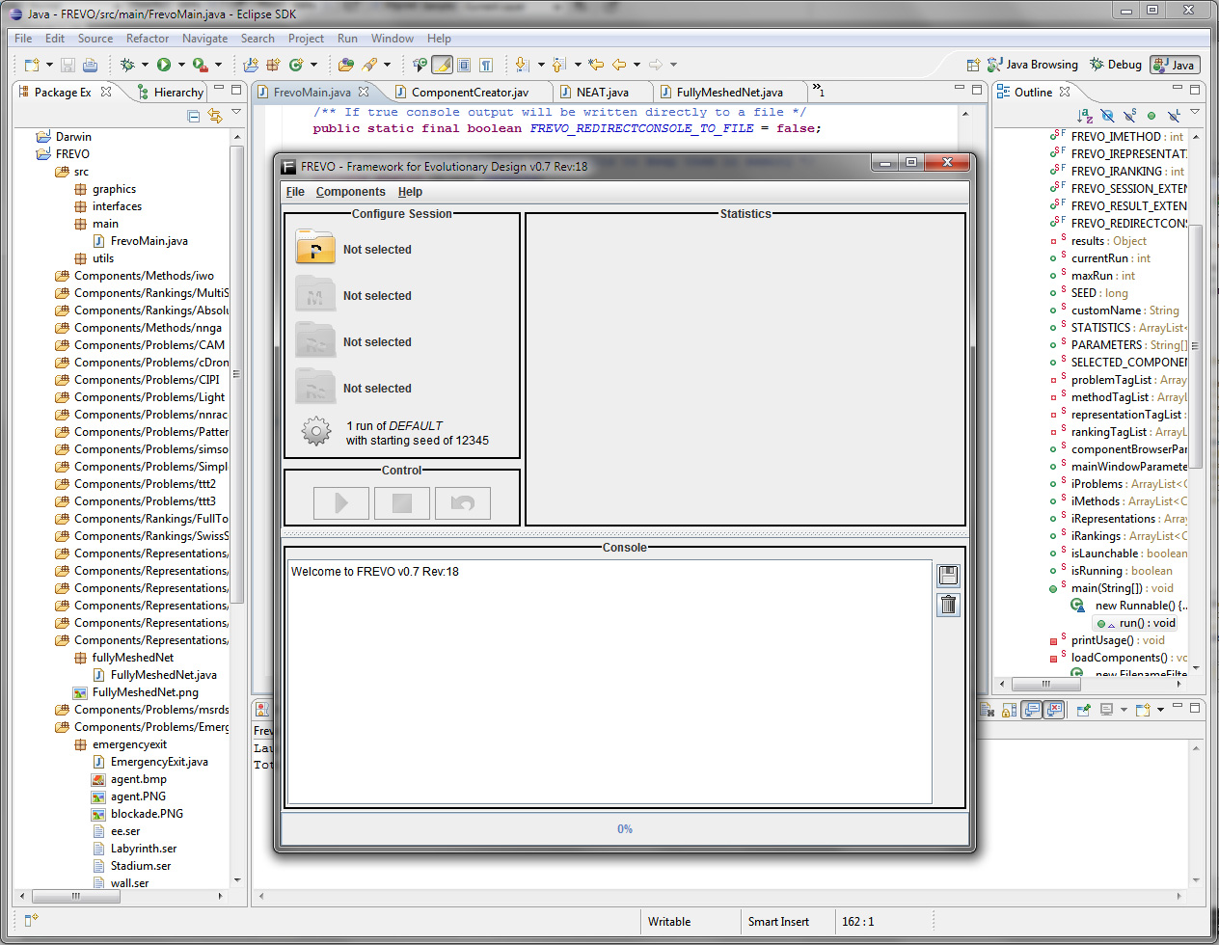Collapse All in Package Explorer
The width and height of the screenshot is (1219, 945).
pos(193,116)
